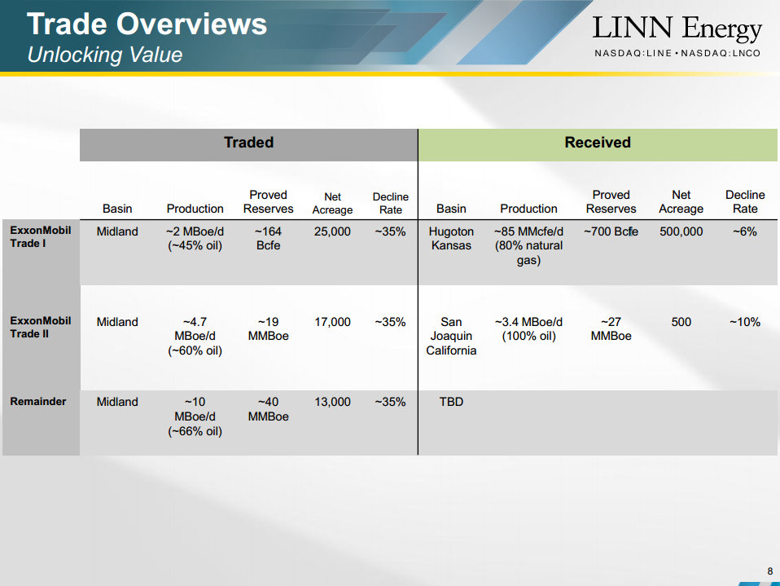The width and height of the screenshot is (780, 586).
Task: Select the "~164 Bcfe" proved reserves cell
Action: pyautogui.click(x=268, y=238)
